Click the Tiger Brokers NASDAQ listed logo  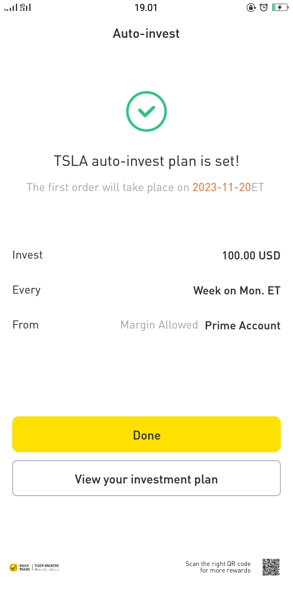46,567
